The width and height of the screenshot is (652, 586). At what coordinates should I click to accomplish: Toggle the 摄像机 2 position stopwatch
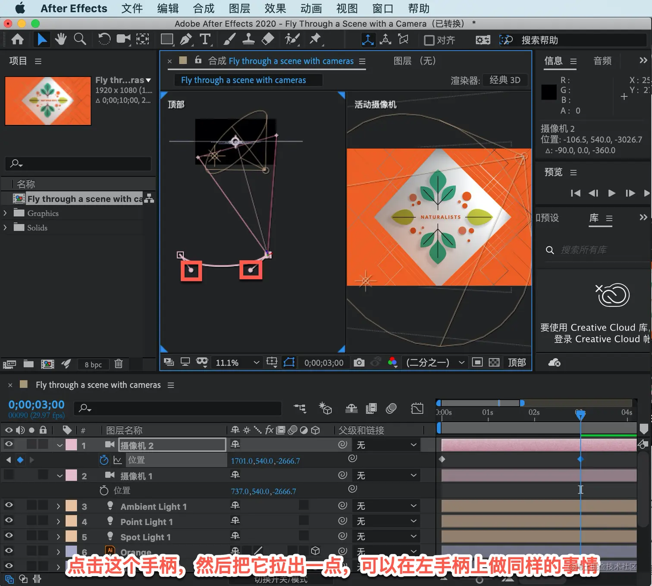coord(104,460)
